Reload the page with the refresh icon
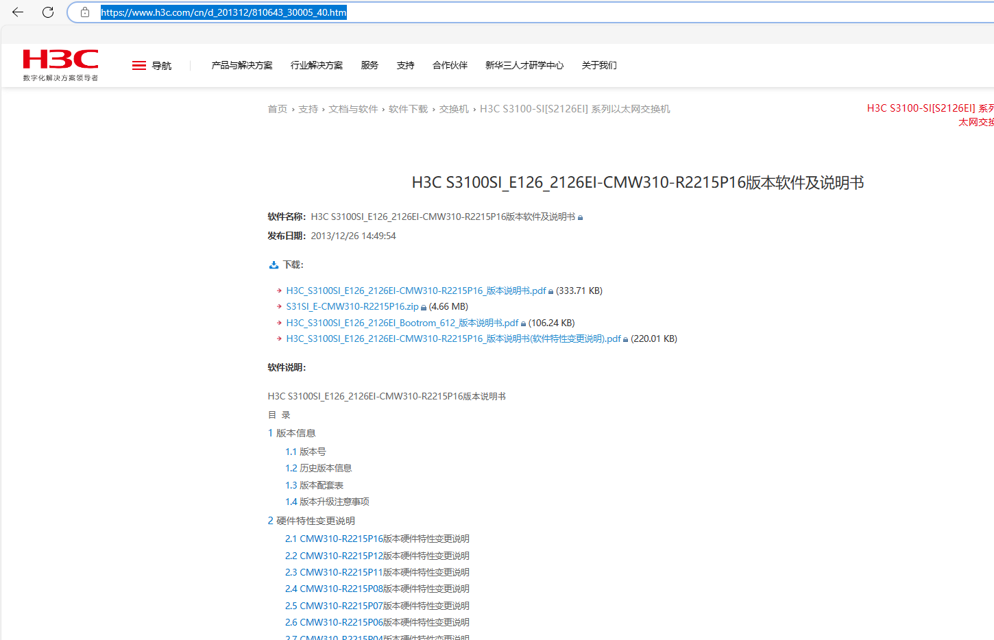The width and height of the screenshot is (994, 640). pos(48,12)
